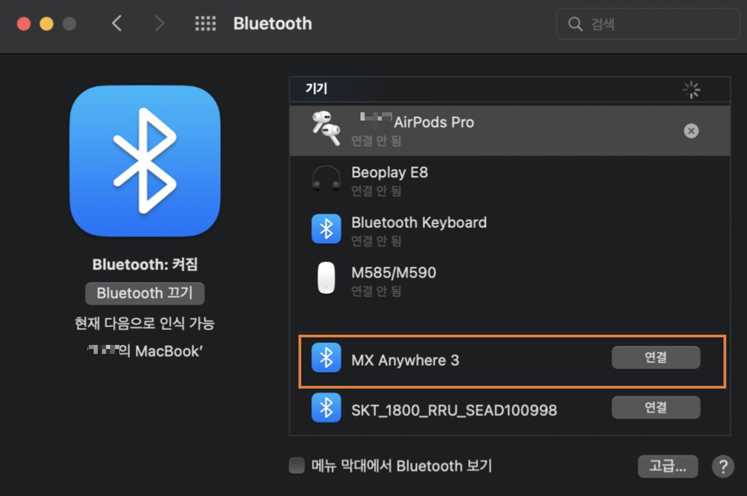This screenshot has width=747, height=496.
Task: Click the Beoplay E8 headphones icon
Action: point(326,179)
